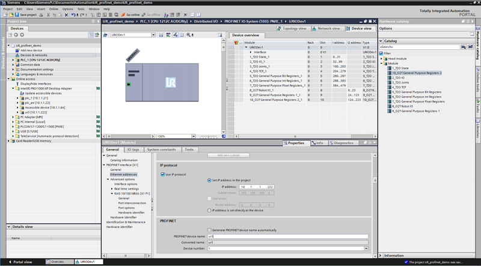481x266 pixels.
Task: Click the device view zoom slider
Action: pos(209,136)
